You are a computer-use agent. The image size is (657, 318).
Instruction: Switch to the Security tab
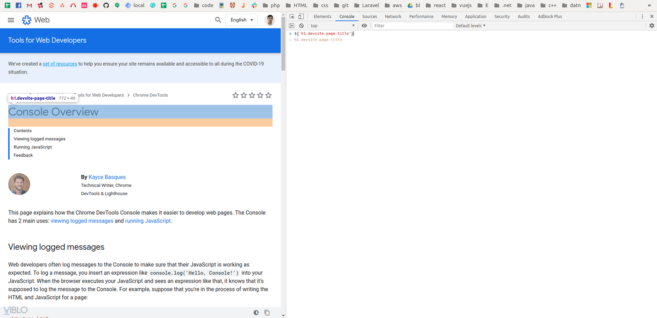pos(502,17)
